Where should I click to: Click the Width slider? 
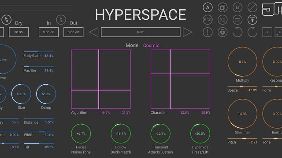(38, 131)
